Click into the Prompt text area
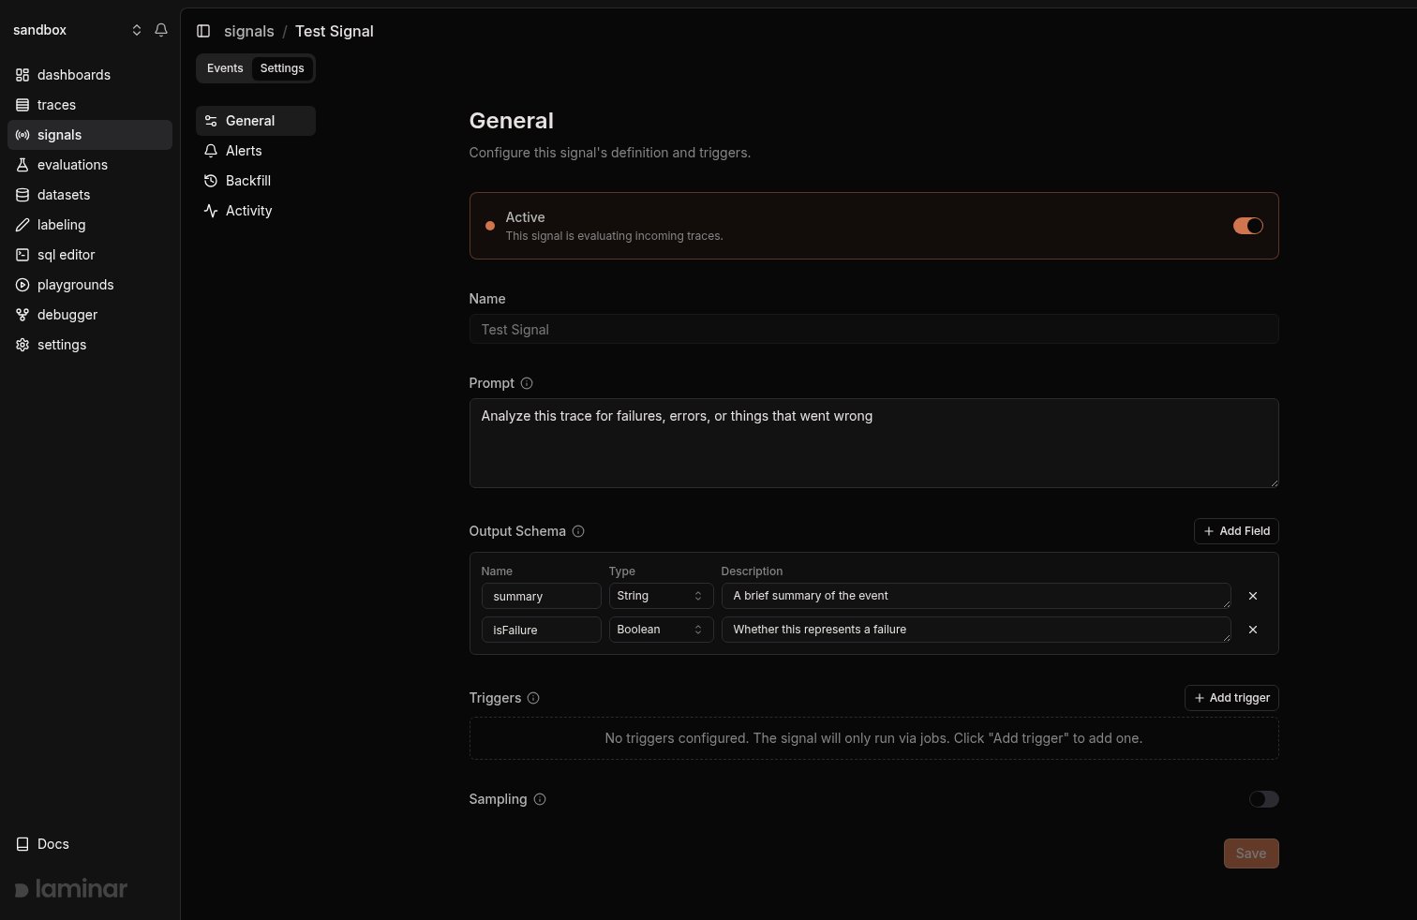 [x=873, y=443]
